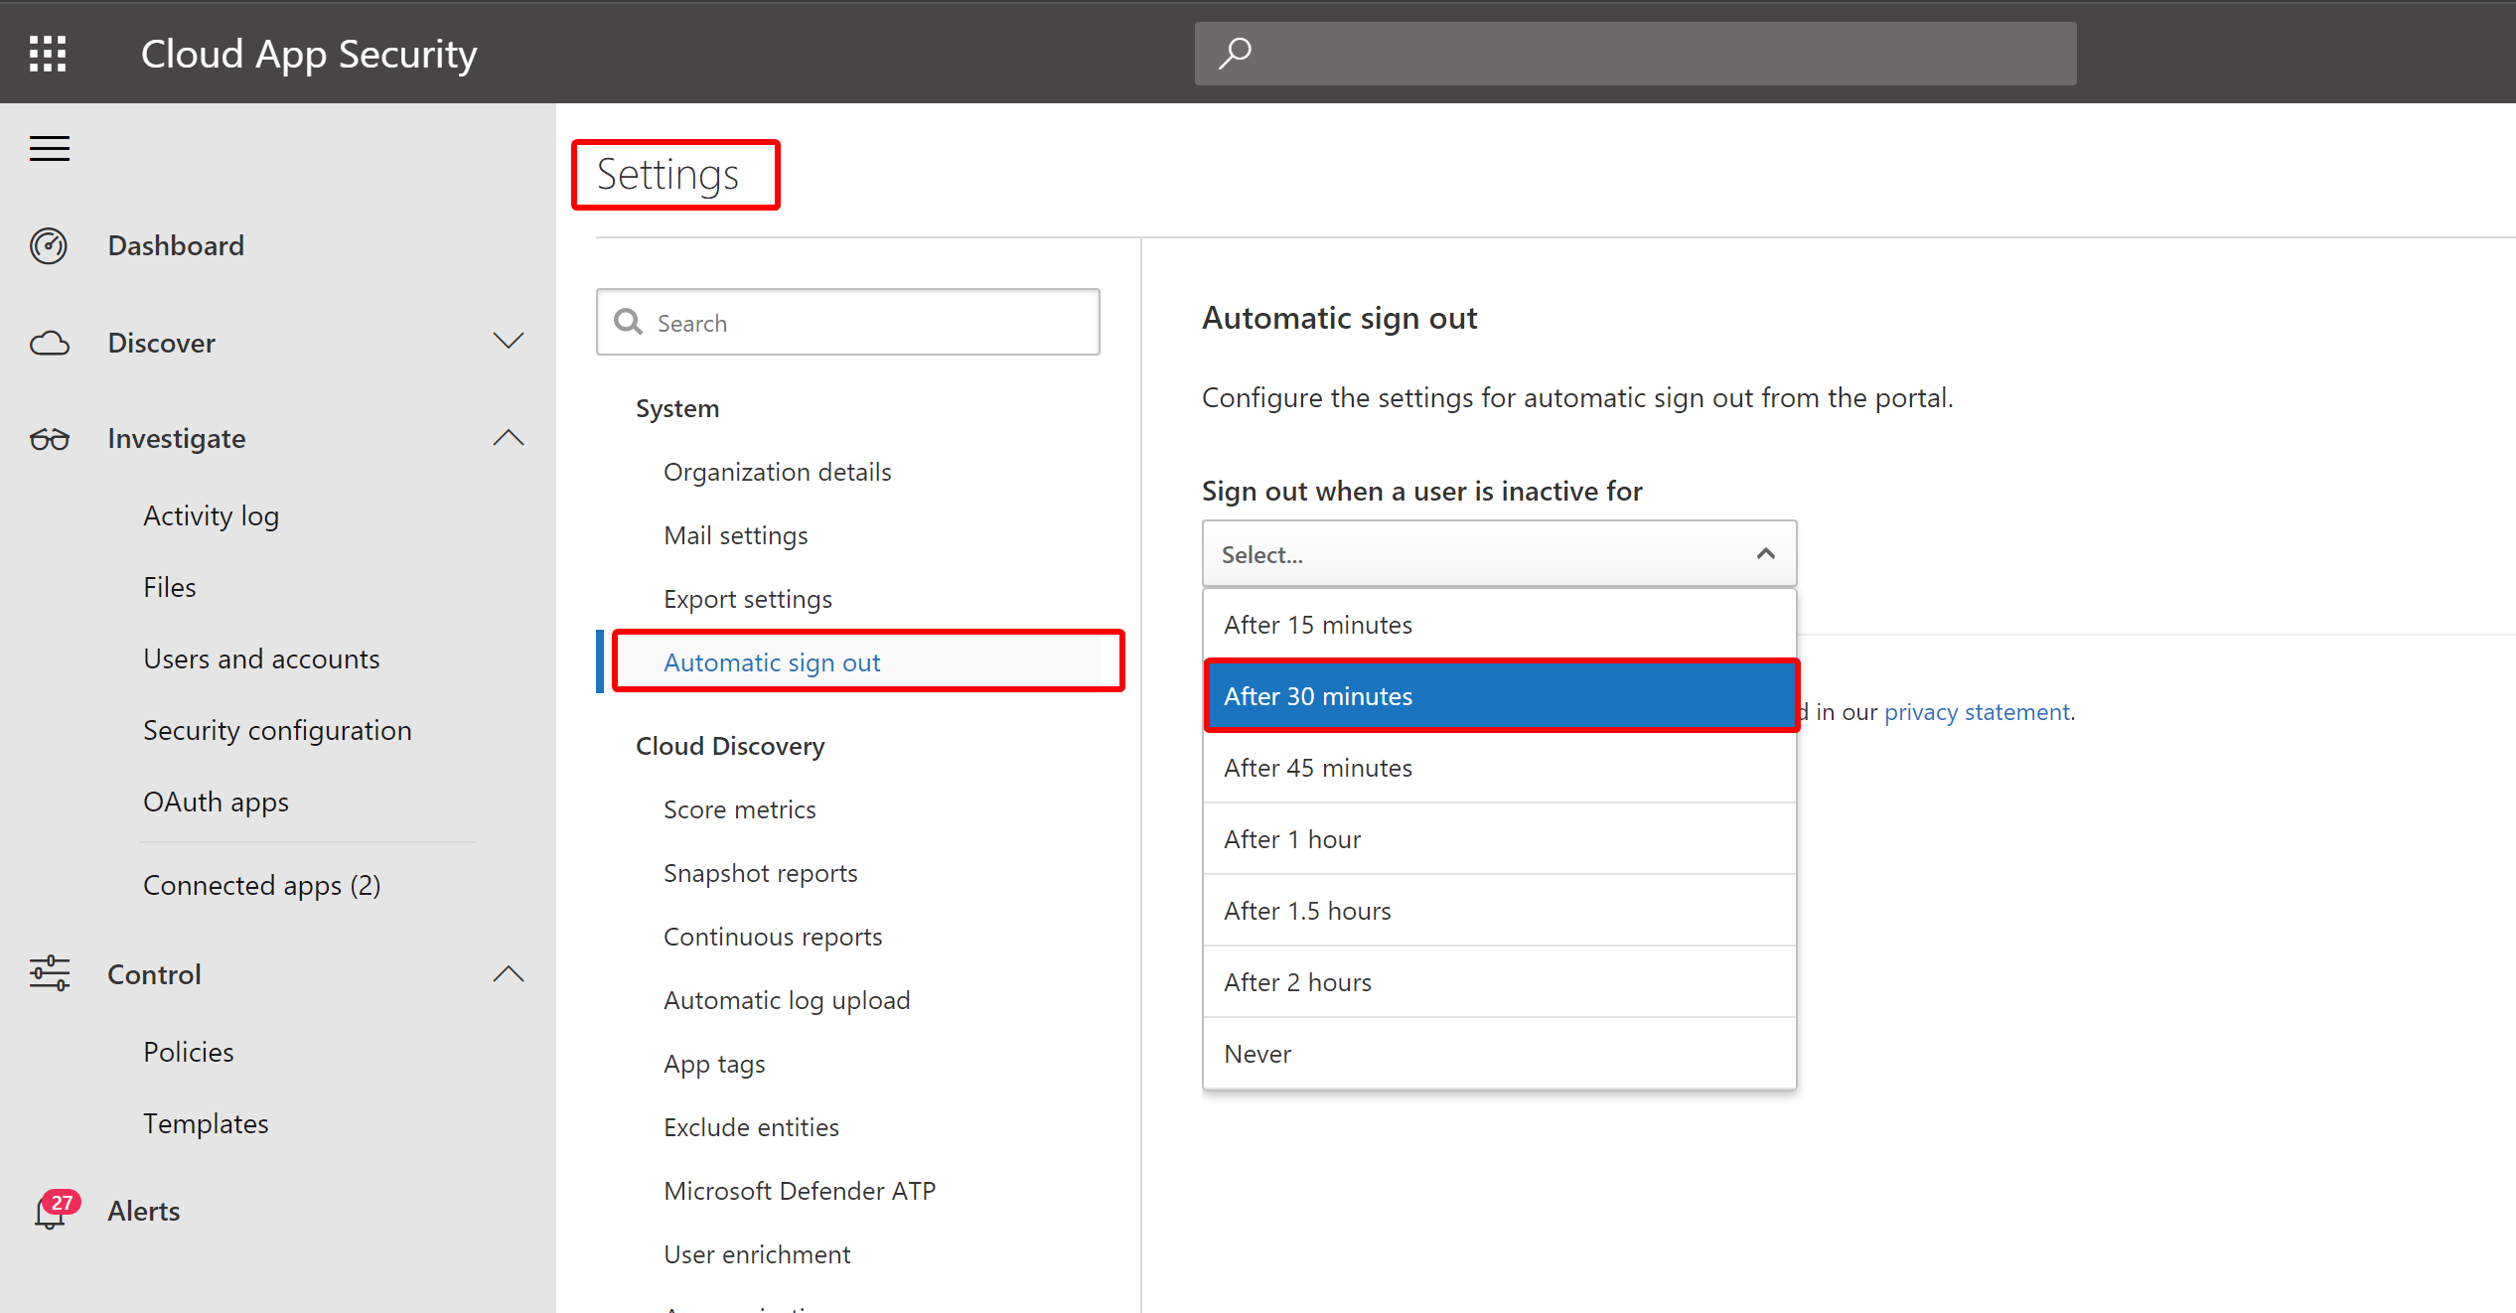Viewport: 2516px width, 1313px height.
Task: Collapse the Investigate section chevron
Action: 509,438
